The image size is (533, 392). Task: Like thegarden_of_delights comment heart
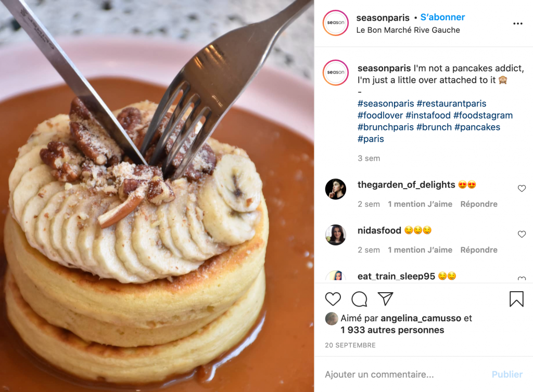[x=522, y=188]
